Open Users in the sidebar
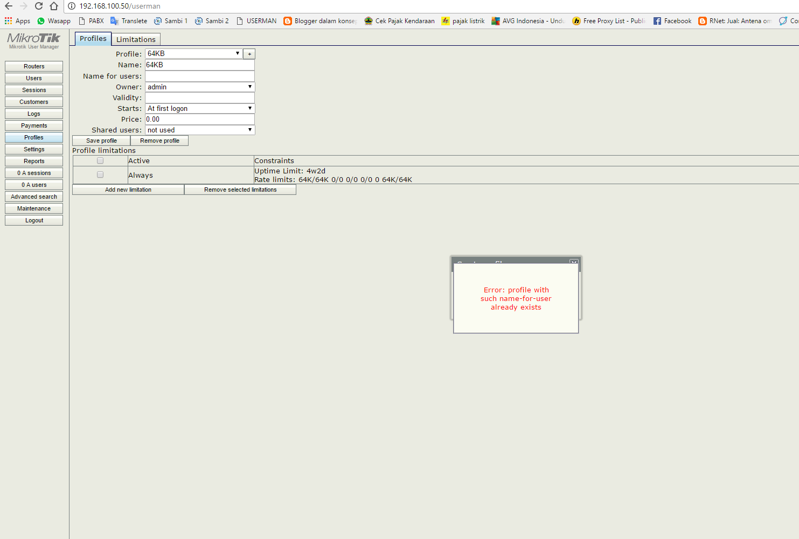The image size is (799, 539). [34, 78]
